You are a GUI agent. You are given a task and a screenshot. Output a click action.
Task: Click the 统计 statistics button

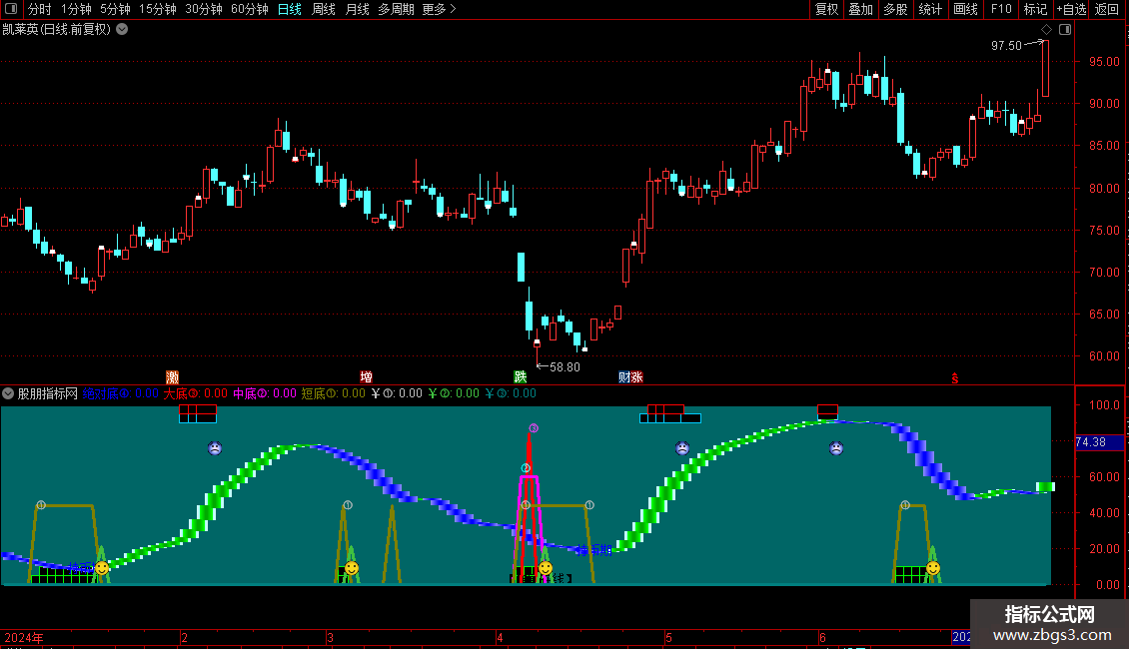click(930, 9)
